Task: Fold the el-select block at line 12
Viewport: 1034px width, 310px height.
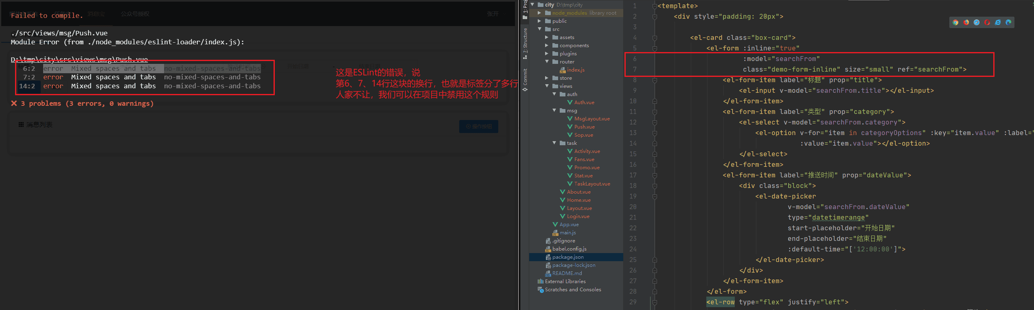Action: click(655, 122)
